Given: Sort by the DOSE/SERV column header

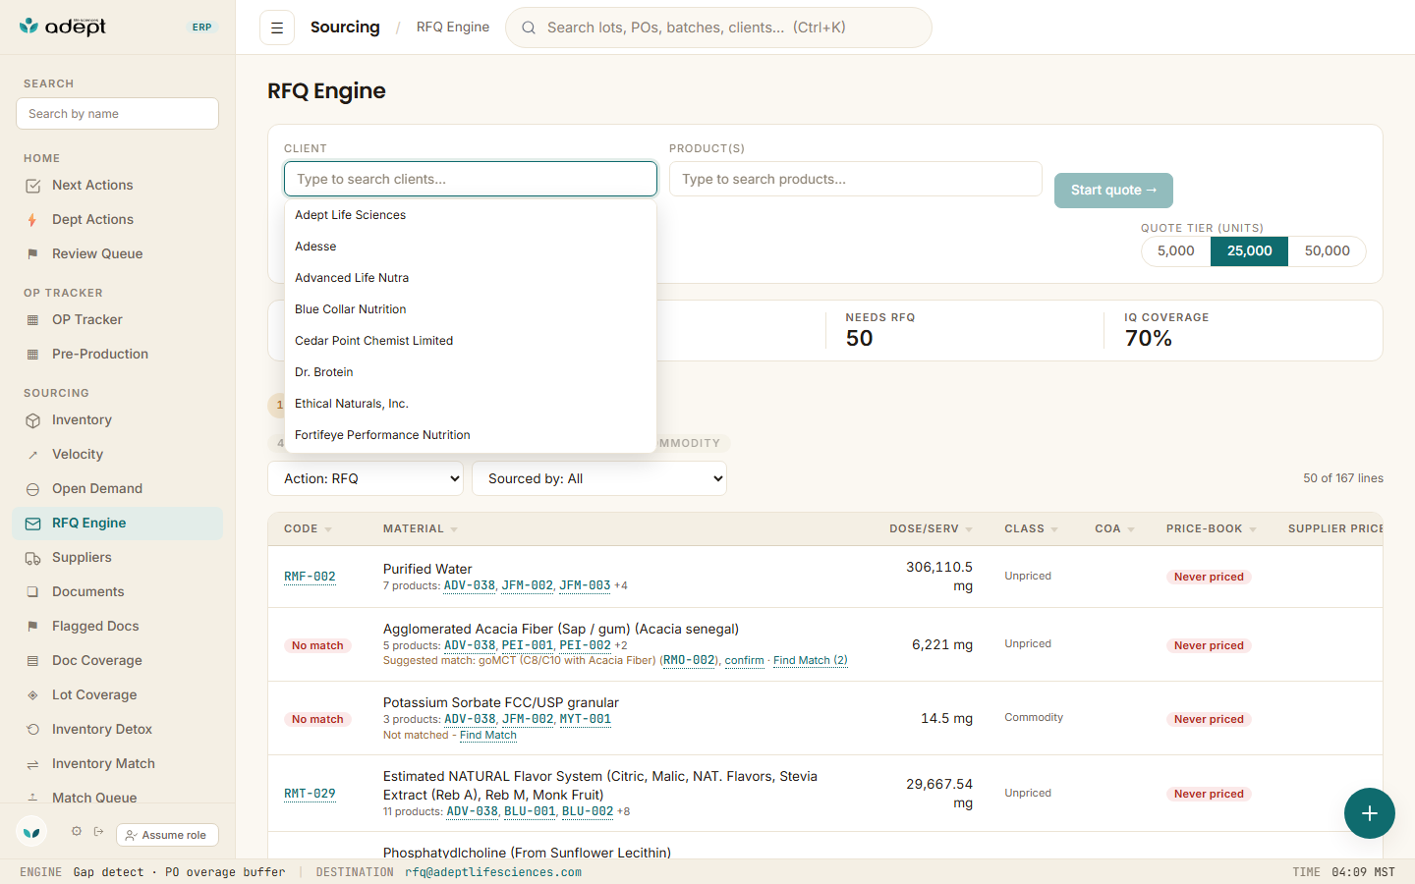Looking at the screenshot, I should coord(931,528).
